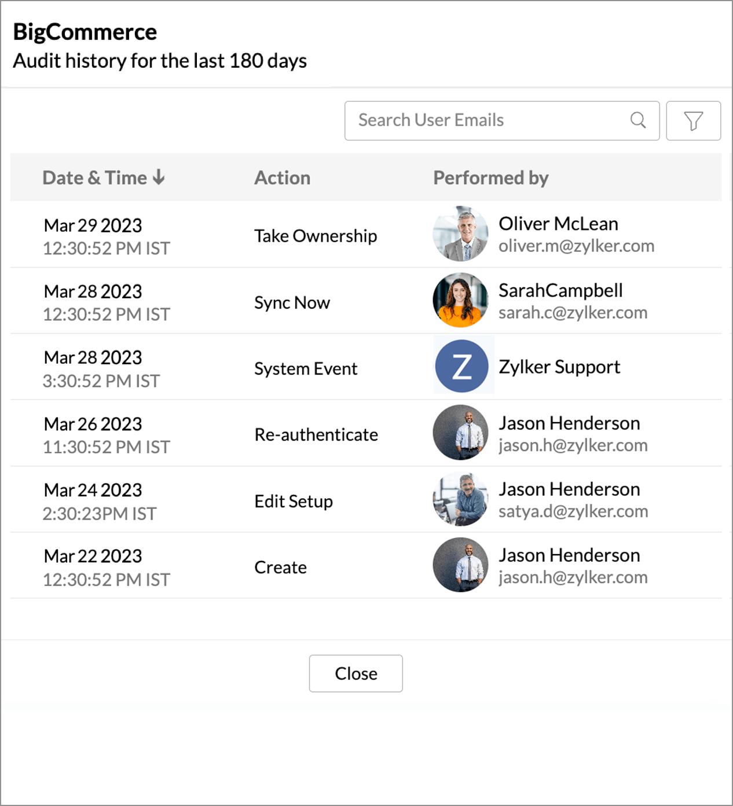The image size is (733, 806).
Task: Click the avatar in the Re-authenticate row
Action: (x=460, y=433)
